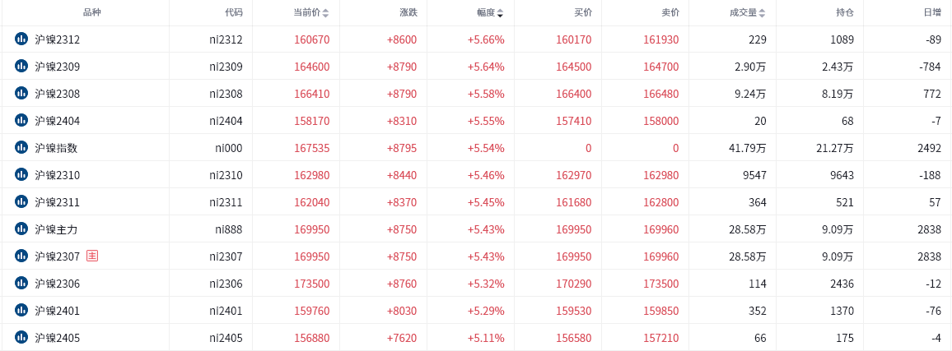
Task: Sort by 当前价 column arrows
Action: (x=325, y=12)
